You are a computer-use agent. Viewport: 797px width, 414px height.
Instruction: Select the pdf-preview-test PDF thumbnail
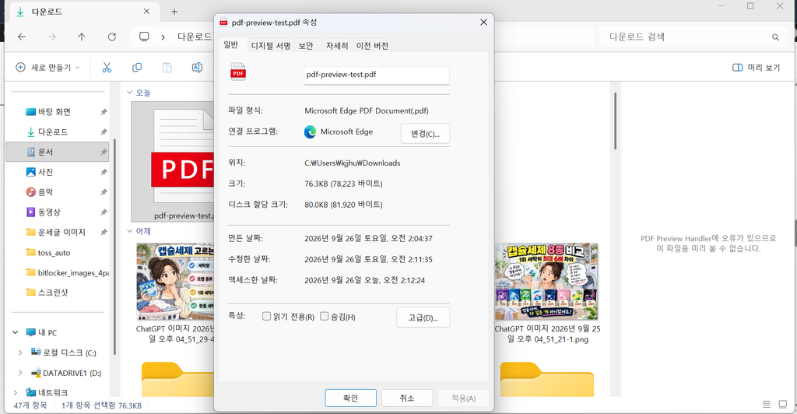pos(173,162)
